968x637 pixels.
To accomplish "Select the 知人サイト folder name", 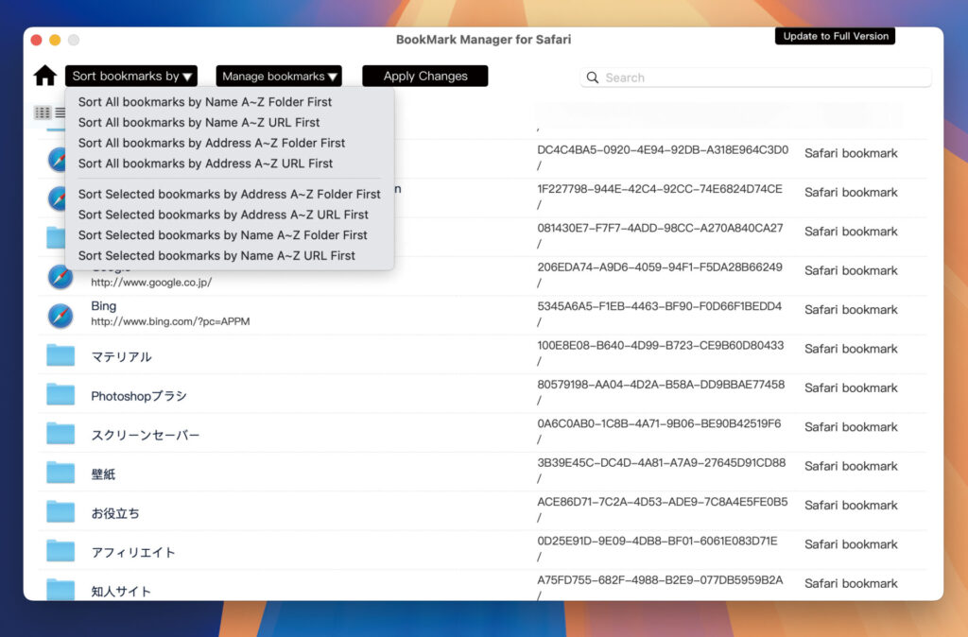I will 121,591.
